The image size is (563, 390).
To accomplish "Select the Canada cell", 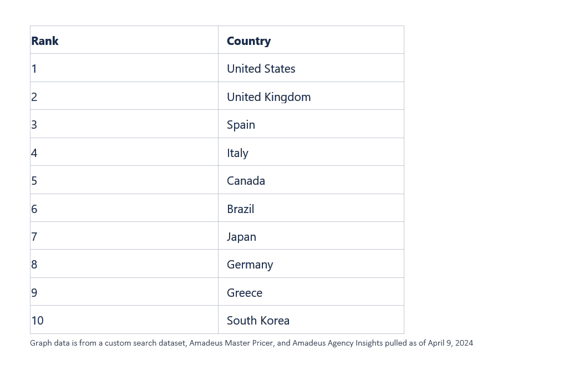I will point(246,181).
